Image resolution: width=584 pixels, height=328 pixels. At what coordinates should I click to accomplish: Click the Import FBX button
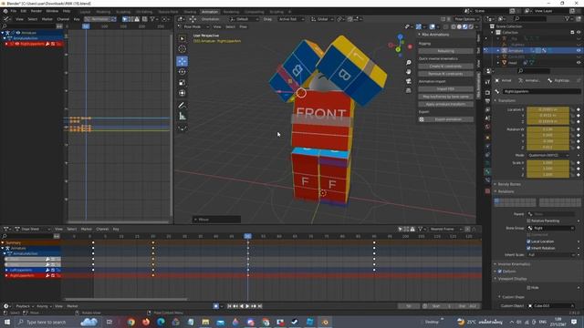(x=445, y=89)
